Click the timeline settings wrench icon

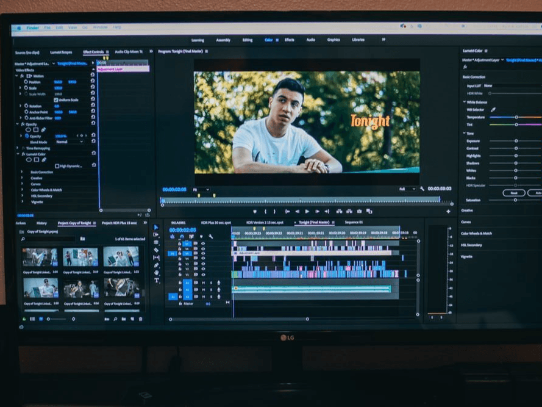click(211, 236)
